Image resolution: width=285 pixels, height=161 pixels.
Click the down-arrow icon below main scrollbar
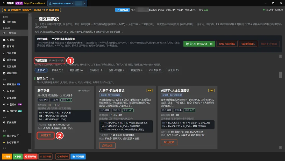pyautogui.click(x=280, y=147)
